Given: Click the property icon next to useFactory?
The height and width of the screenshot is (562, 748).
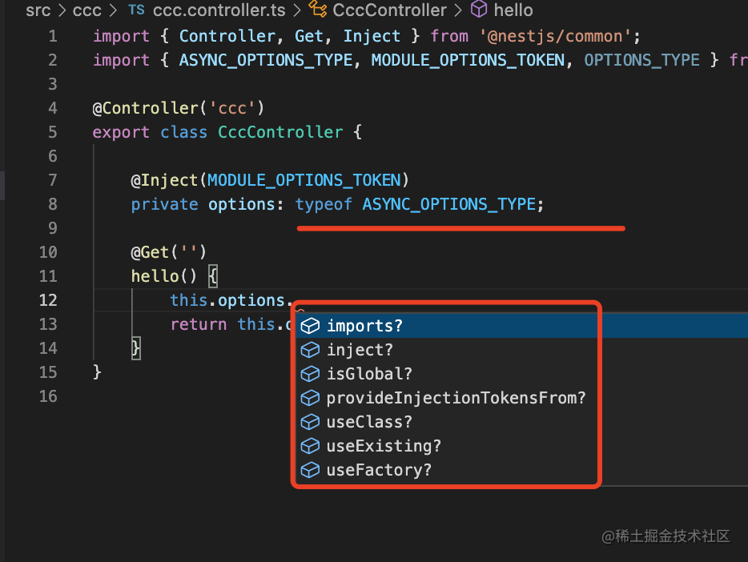Looking at the screenshot, I should pyautogui.click(x=310, y=470).
